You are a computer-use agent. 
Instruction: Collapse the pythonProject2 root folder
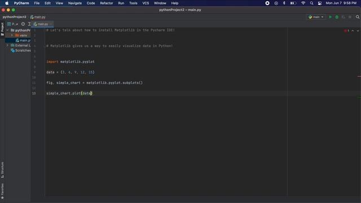(x=7, y=30)
